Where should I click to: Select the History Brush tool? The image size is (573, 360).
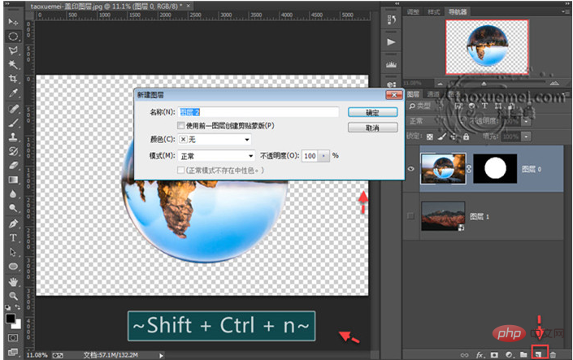click(13, 151)
